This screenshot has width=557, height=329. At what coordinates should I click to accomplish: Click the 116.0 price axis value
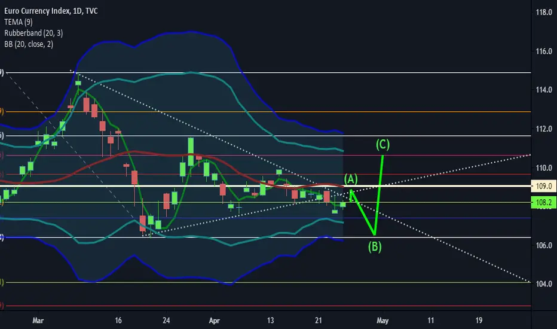(x=543, y=51)
